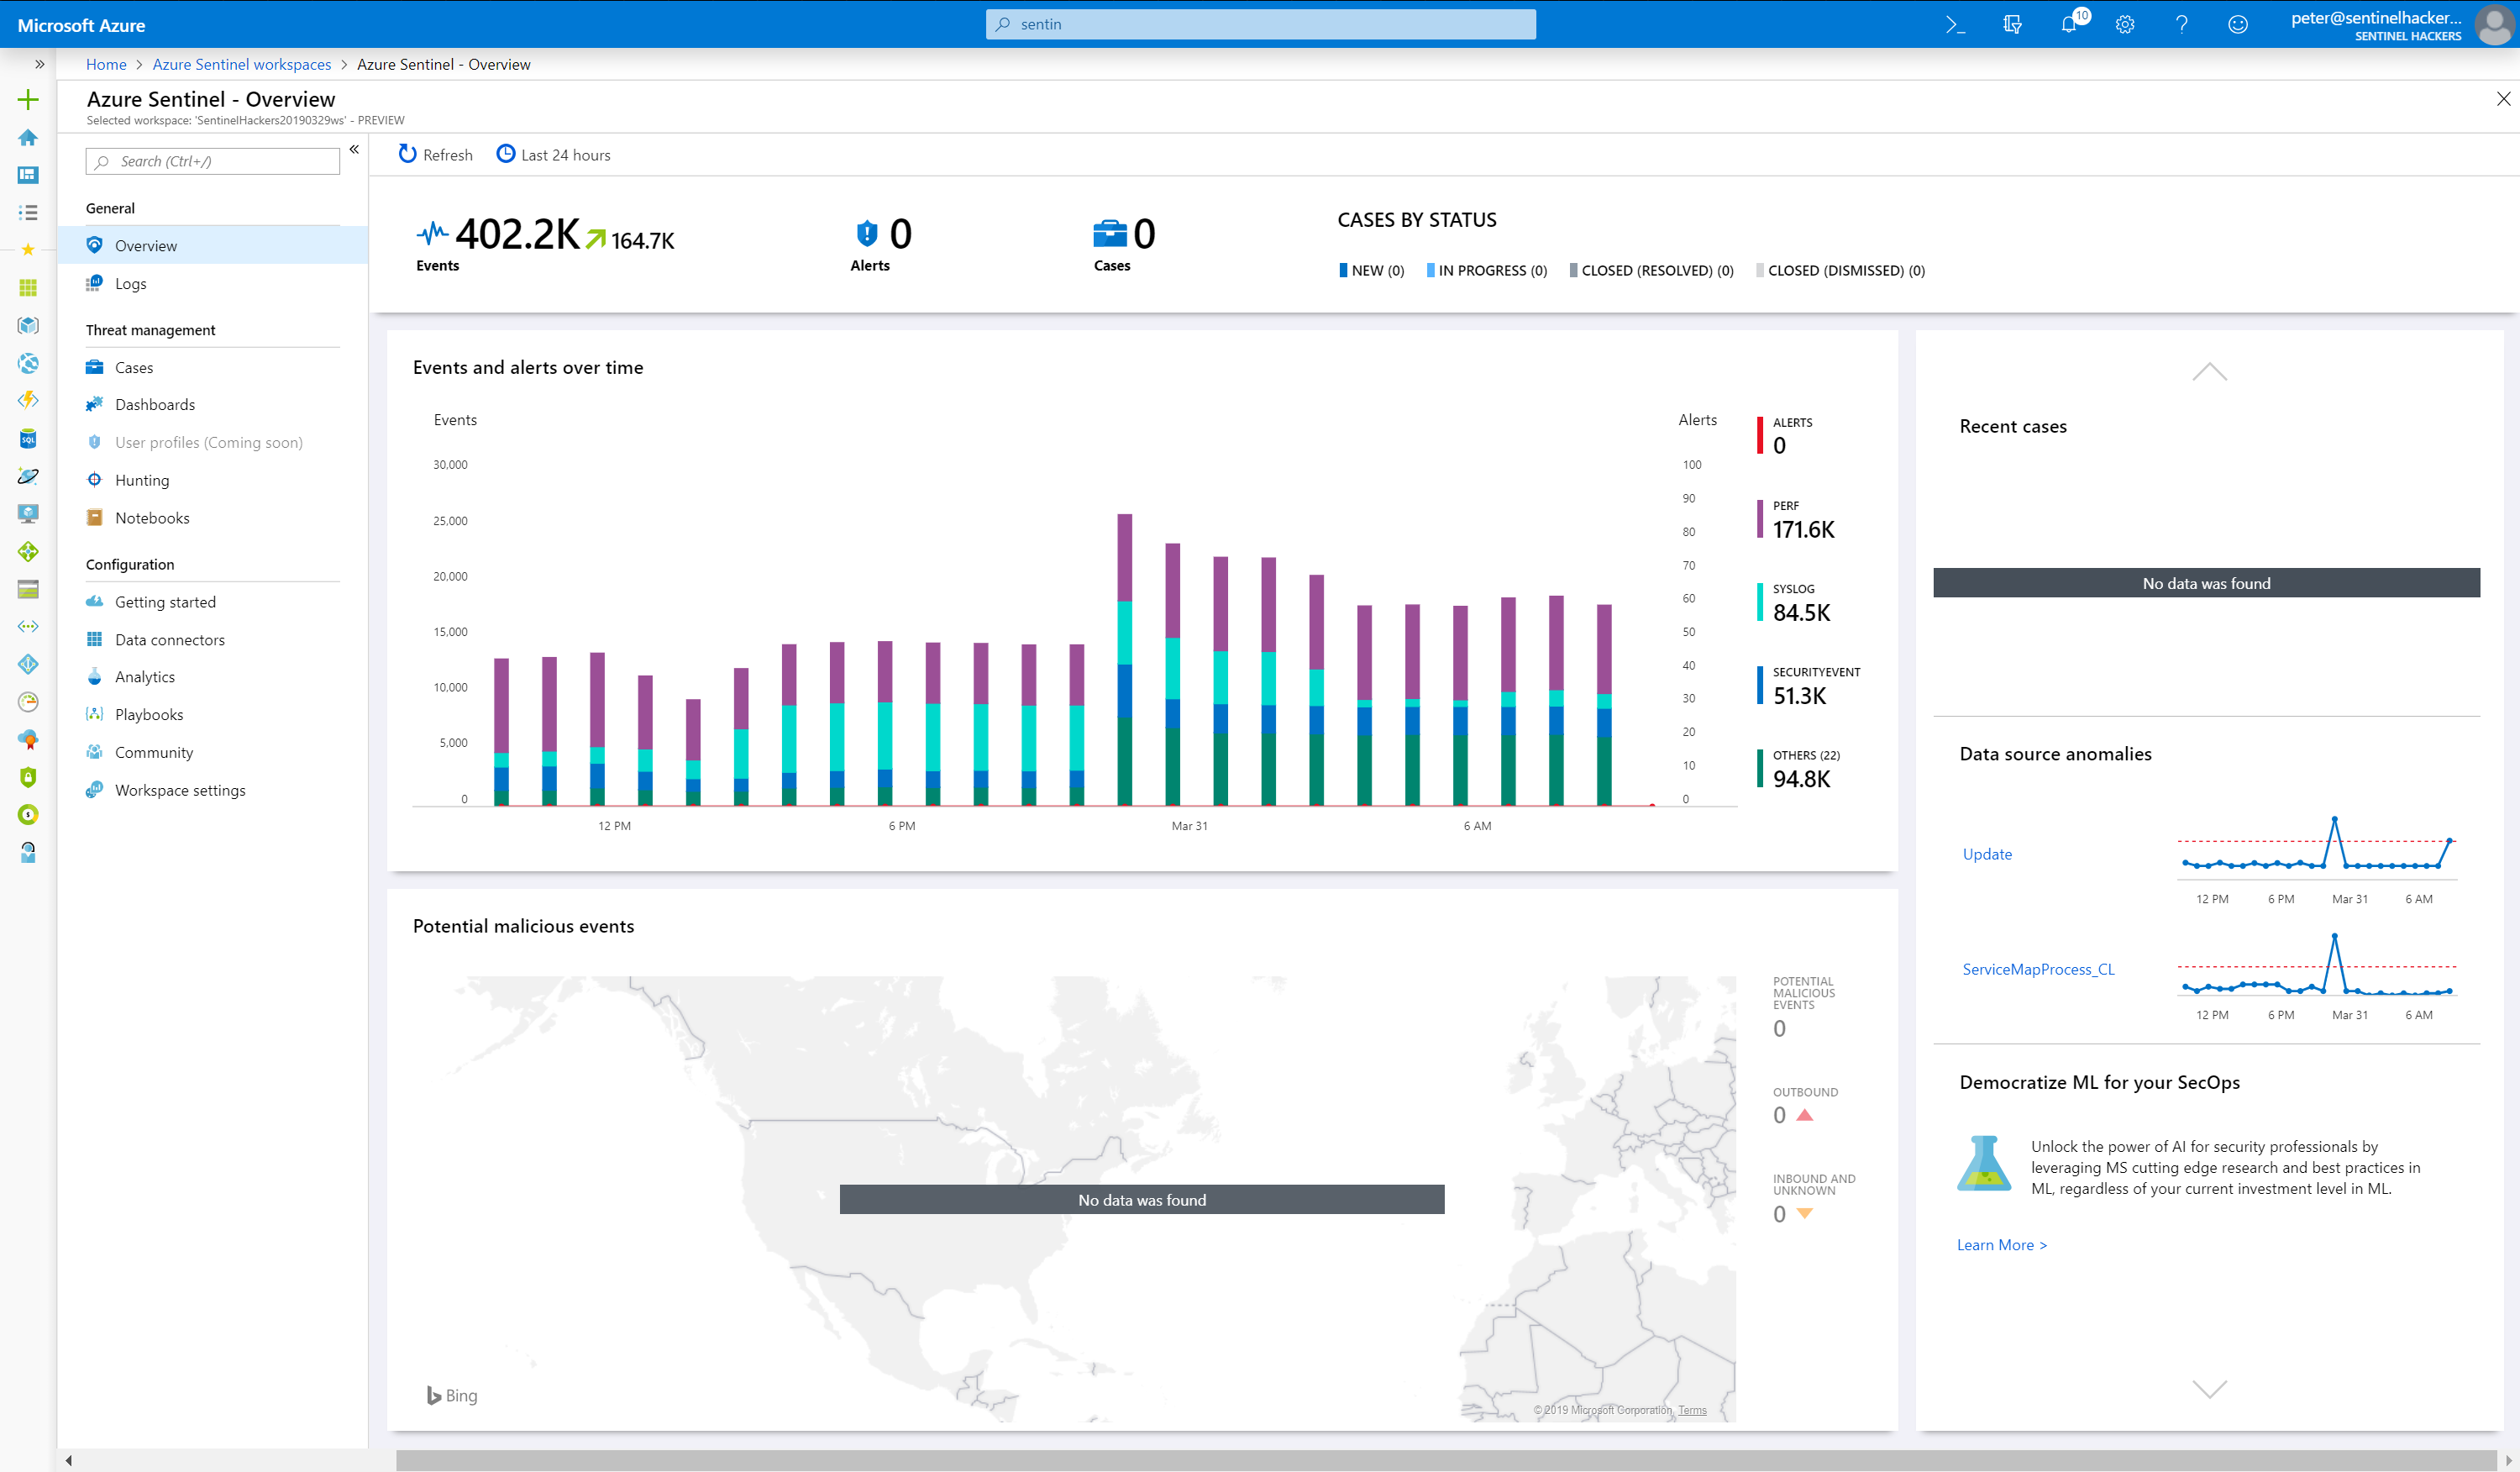
Task: Navigate to Azure Sentinel workspaces breadcrumb
Action: point(241,64)
